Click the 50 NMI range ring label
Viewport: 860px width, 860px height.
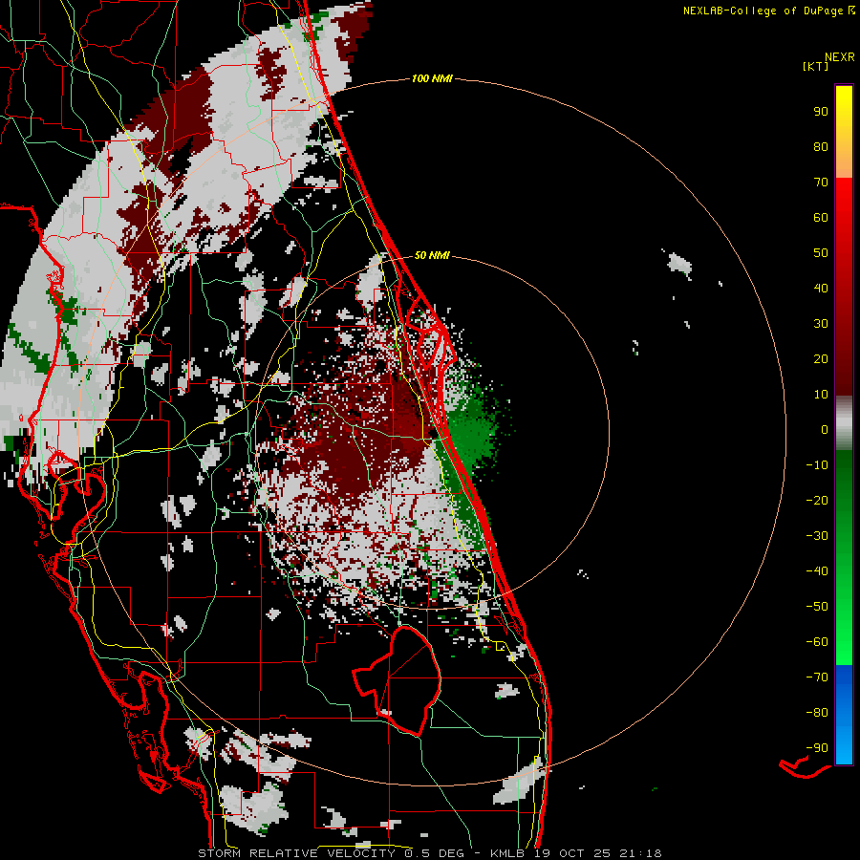pyautogui.click(x=432, y=255)
